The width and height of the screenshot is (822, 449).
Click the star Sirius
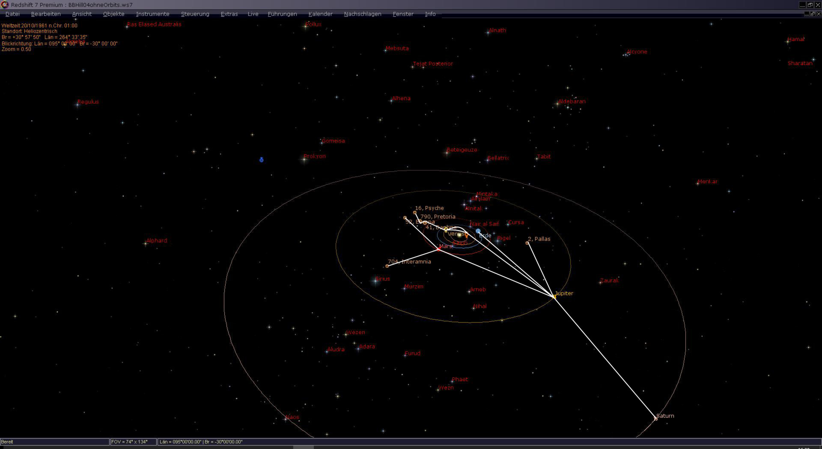coord(375,281)
